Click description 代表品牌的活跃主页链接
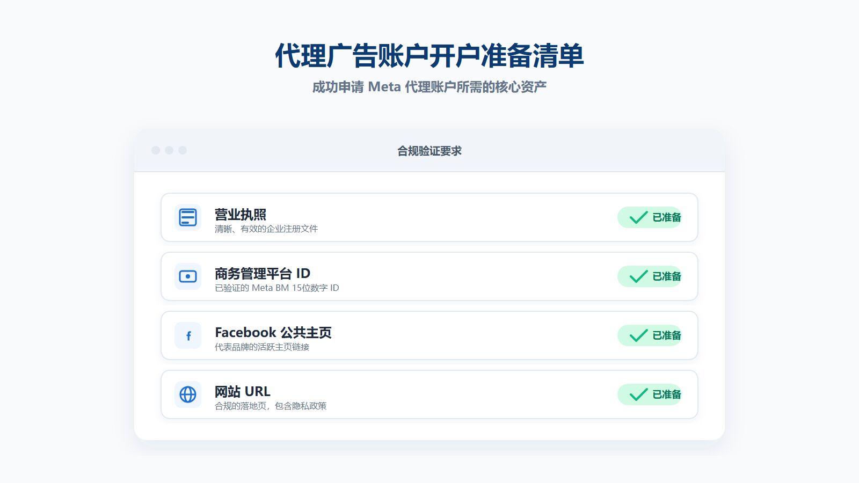 [262, 347]
